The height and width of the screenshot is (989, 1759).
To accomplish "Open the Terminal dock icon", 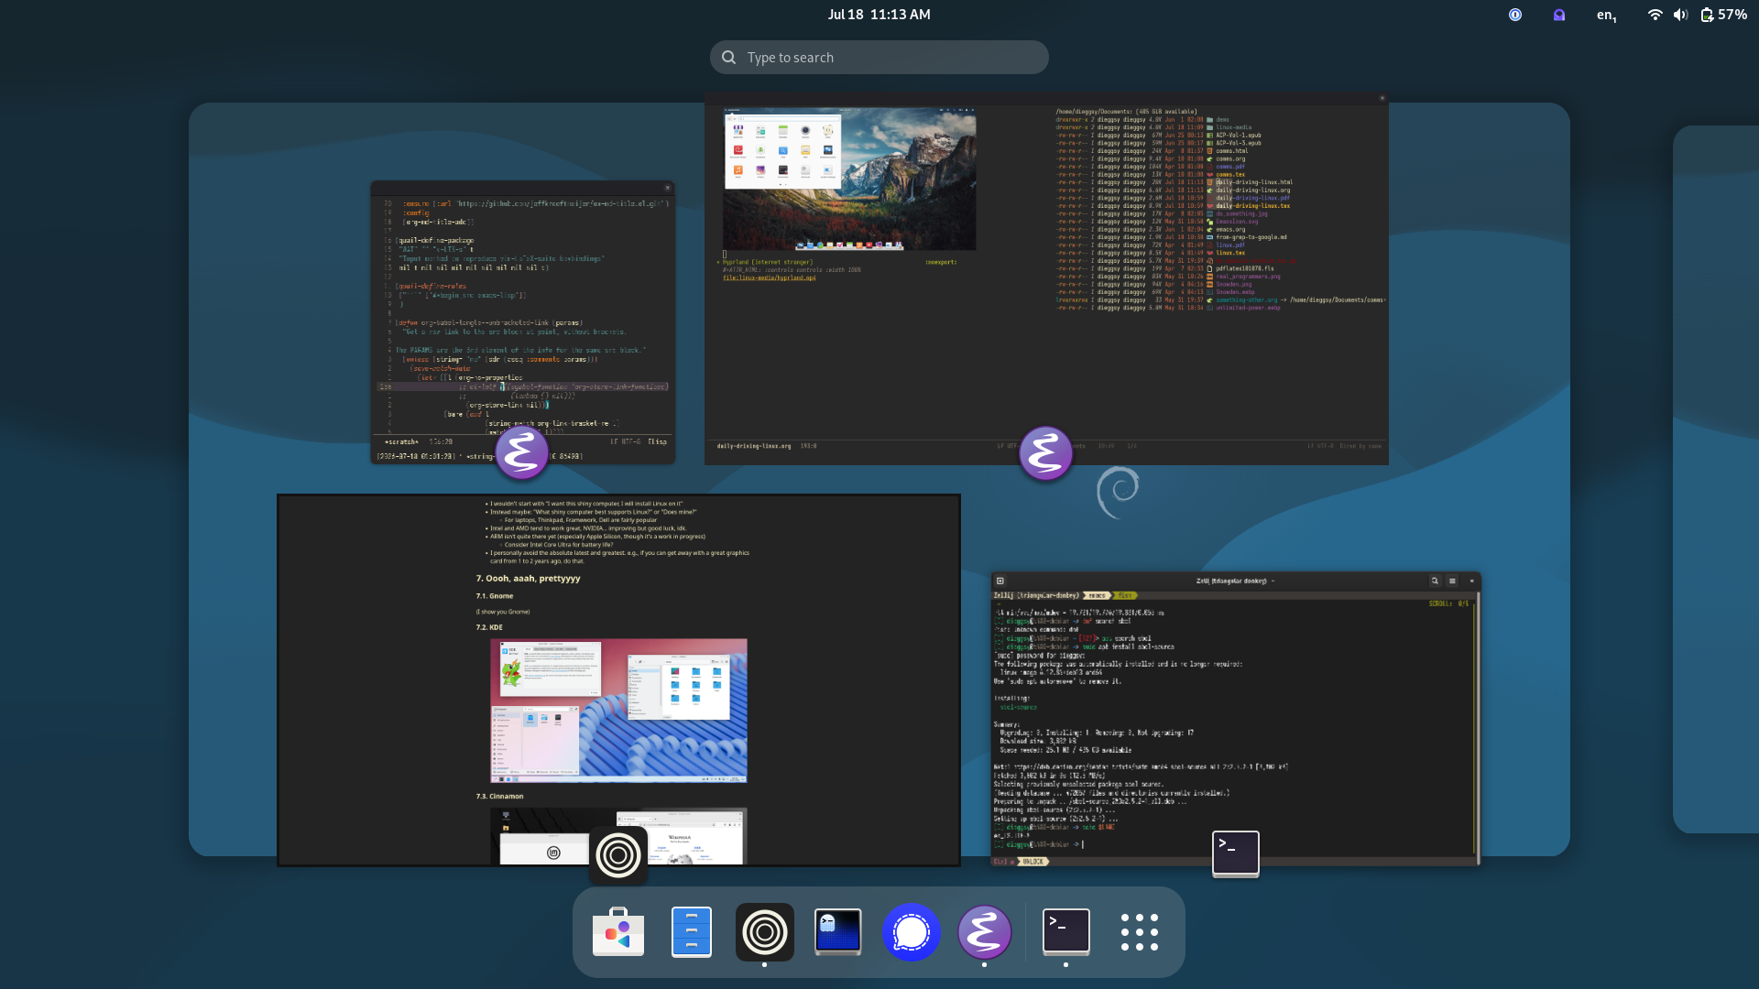I will click(1066, 932).
